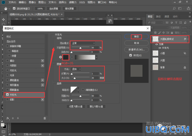
Task: Lock position icon in Layers panel
Action: click(164, 33)
